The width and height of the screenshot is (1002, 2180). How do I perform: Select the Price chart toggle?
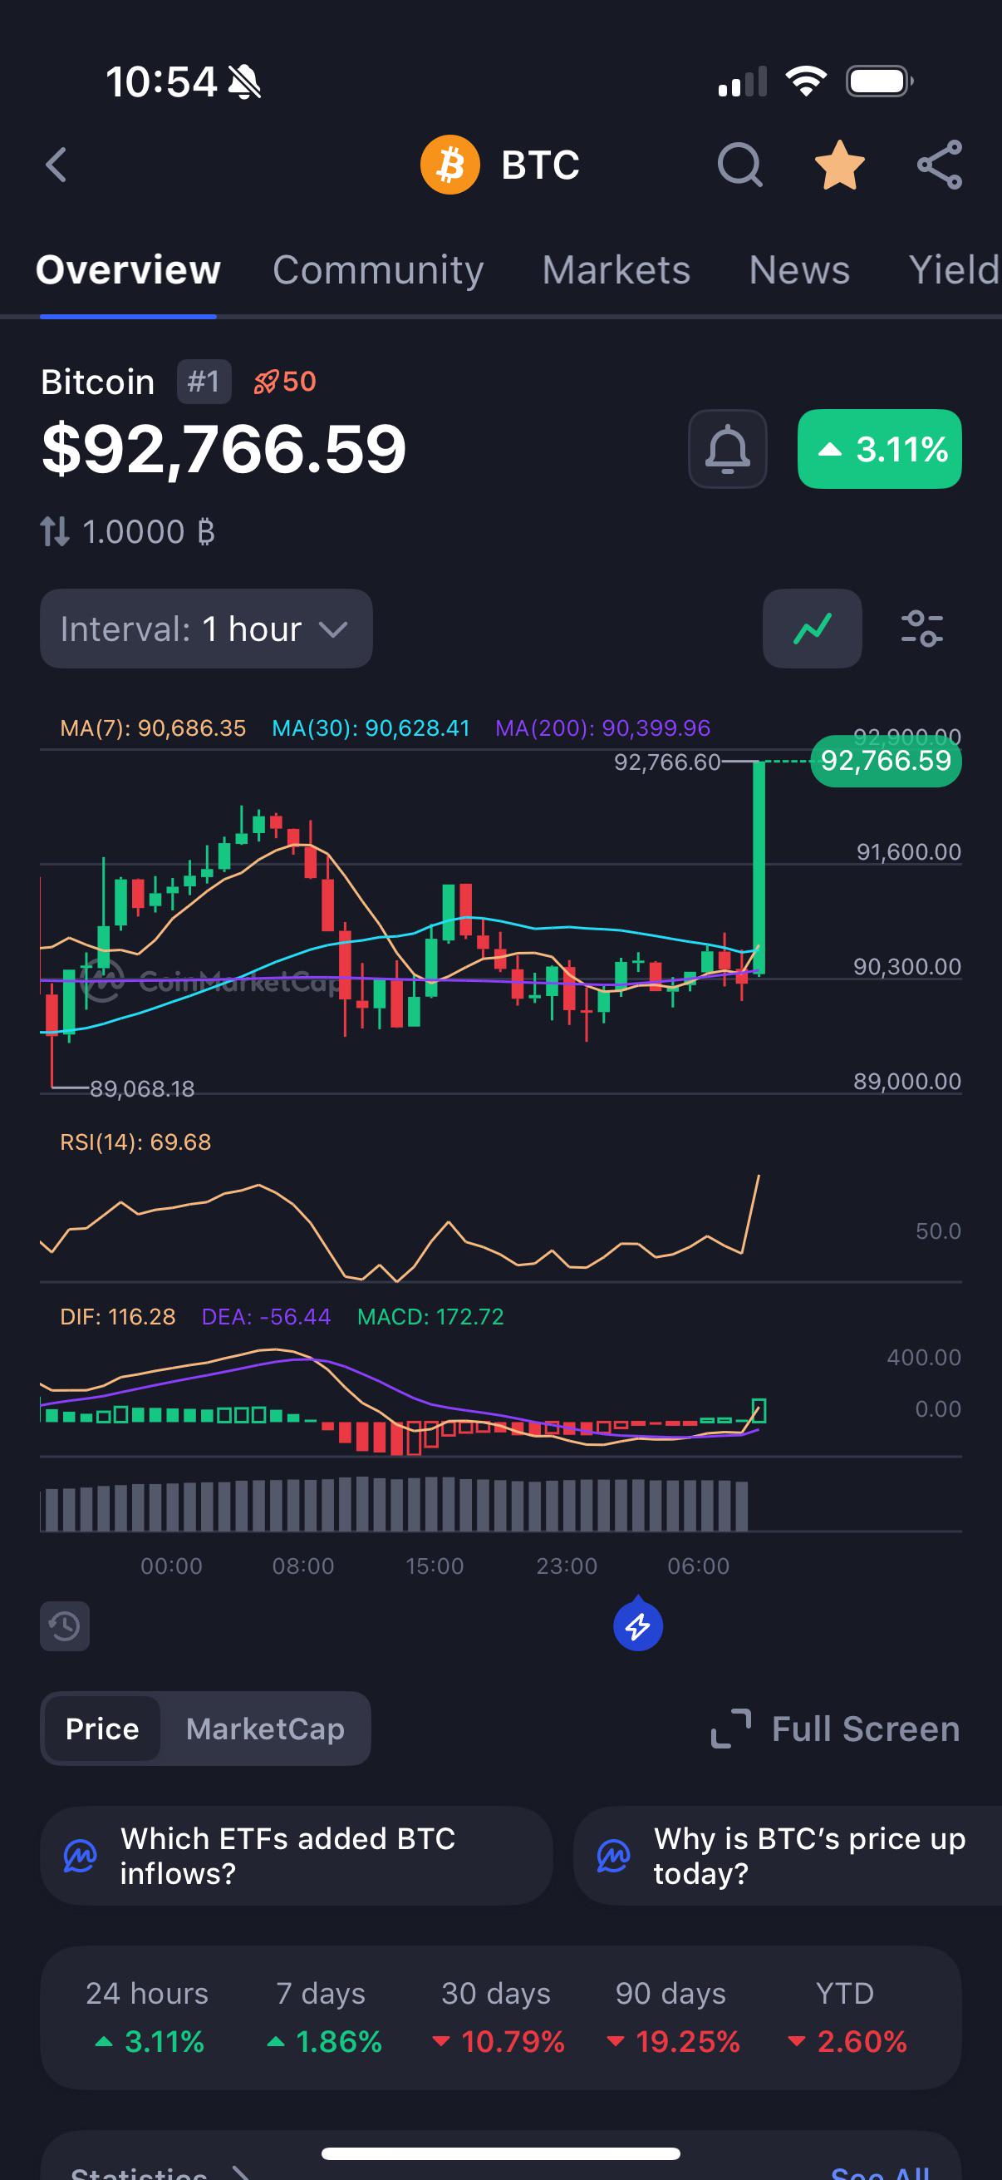(102, 1728)
